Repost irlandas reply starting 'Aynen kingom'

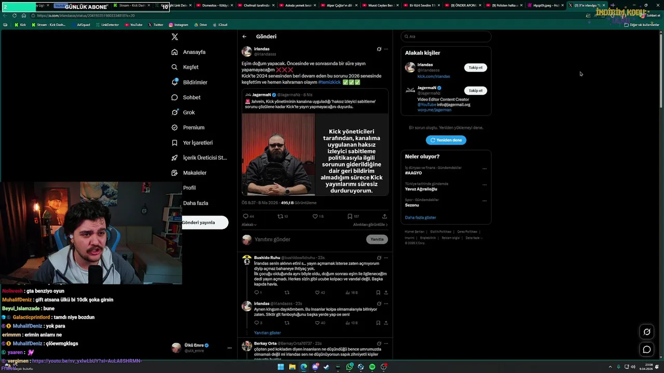[287, 323]
